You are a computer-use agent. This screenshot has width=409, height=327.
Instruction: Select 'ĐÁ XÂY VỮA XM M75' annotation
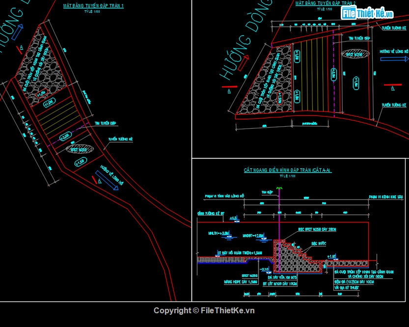point(282,277)
